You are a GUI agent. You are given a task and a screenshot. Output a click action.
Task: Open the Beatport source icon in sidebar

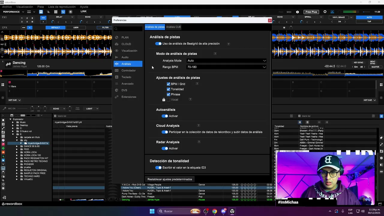click(x=3, y=156)
